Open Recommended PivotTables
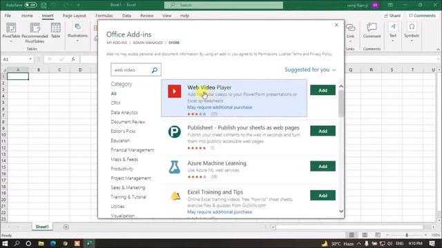442x248 pixels. pyautogui.click(x=35, y=33)
